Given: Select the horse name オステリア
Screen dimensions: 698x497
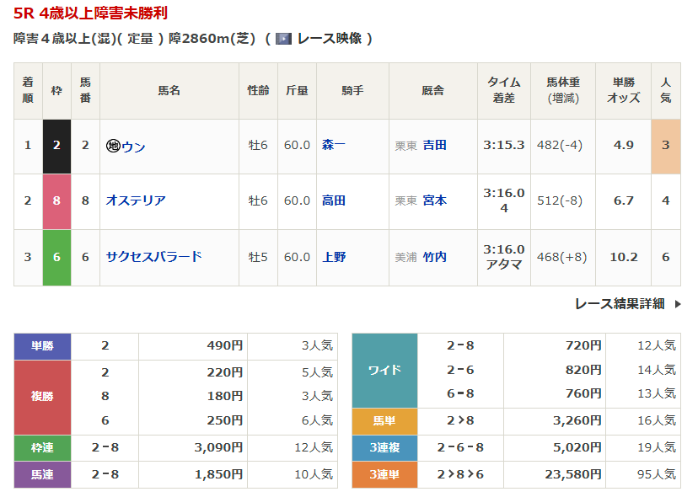Looking at the screenshot, I should click(136, 200).
